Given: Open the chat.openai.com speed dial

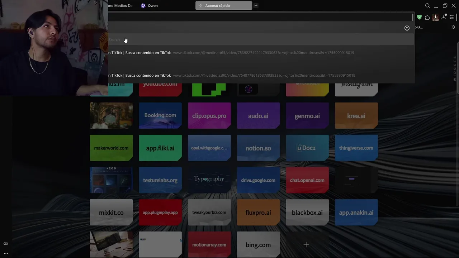Looking at the screenshot, I should [x=307, y=180].
